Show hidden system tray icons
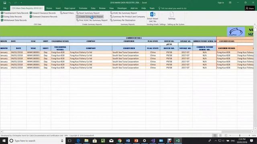This screenshot has width=257, height=144. tap(216, 140)
